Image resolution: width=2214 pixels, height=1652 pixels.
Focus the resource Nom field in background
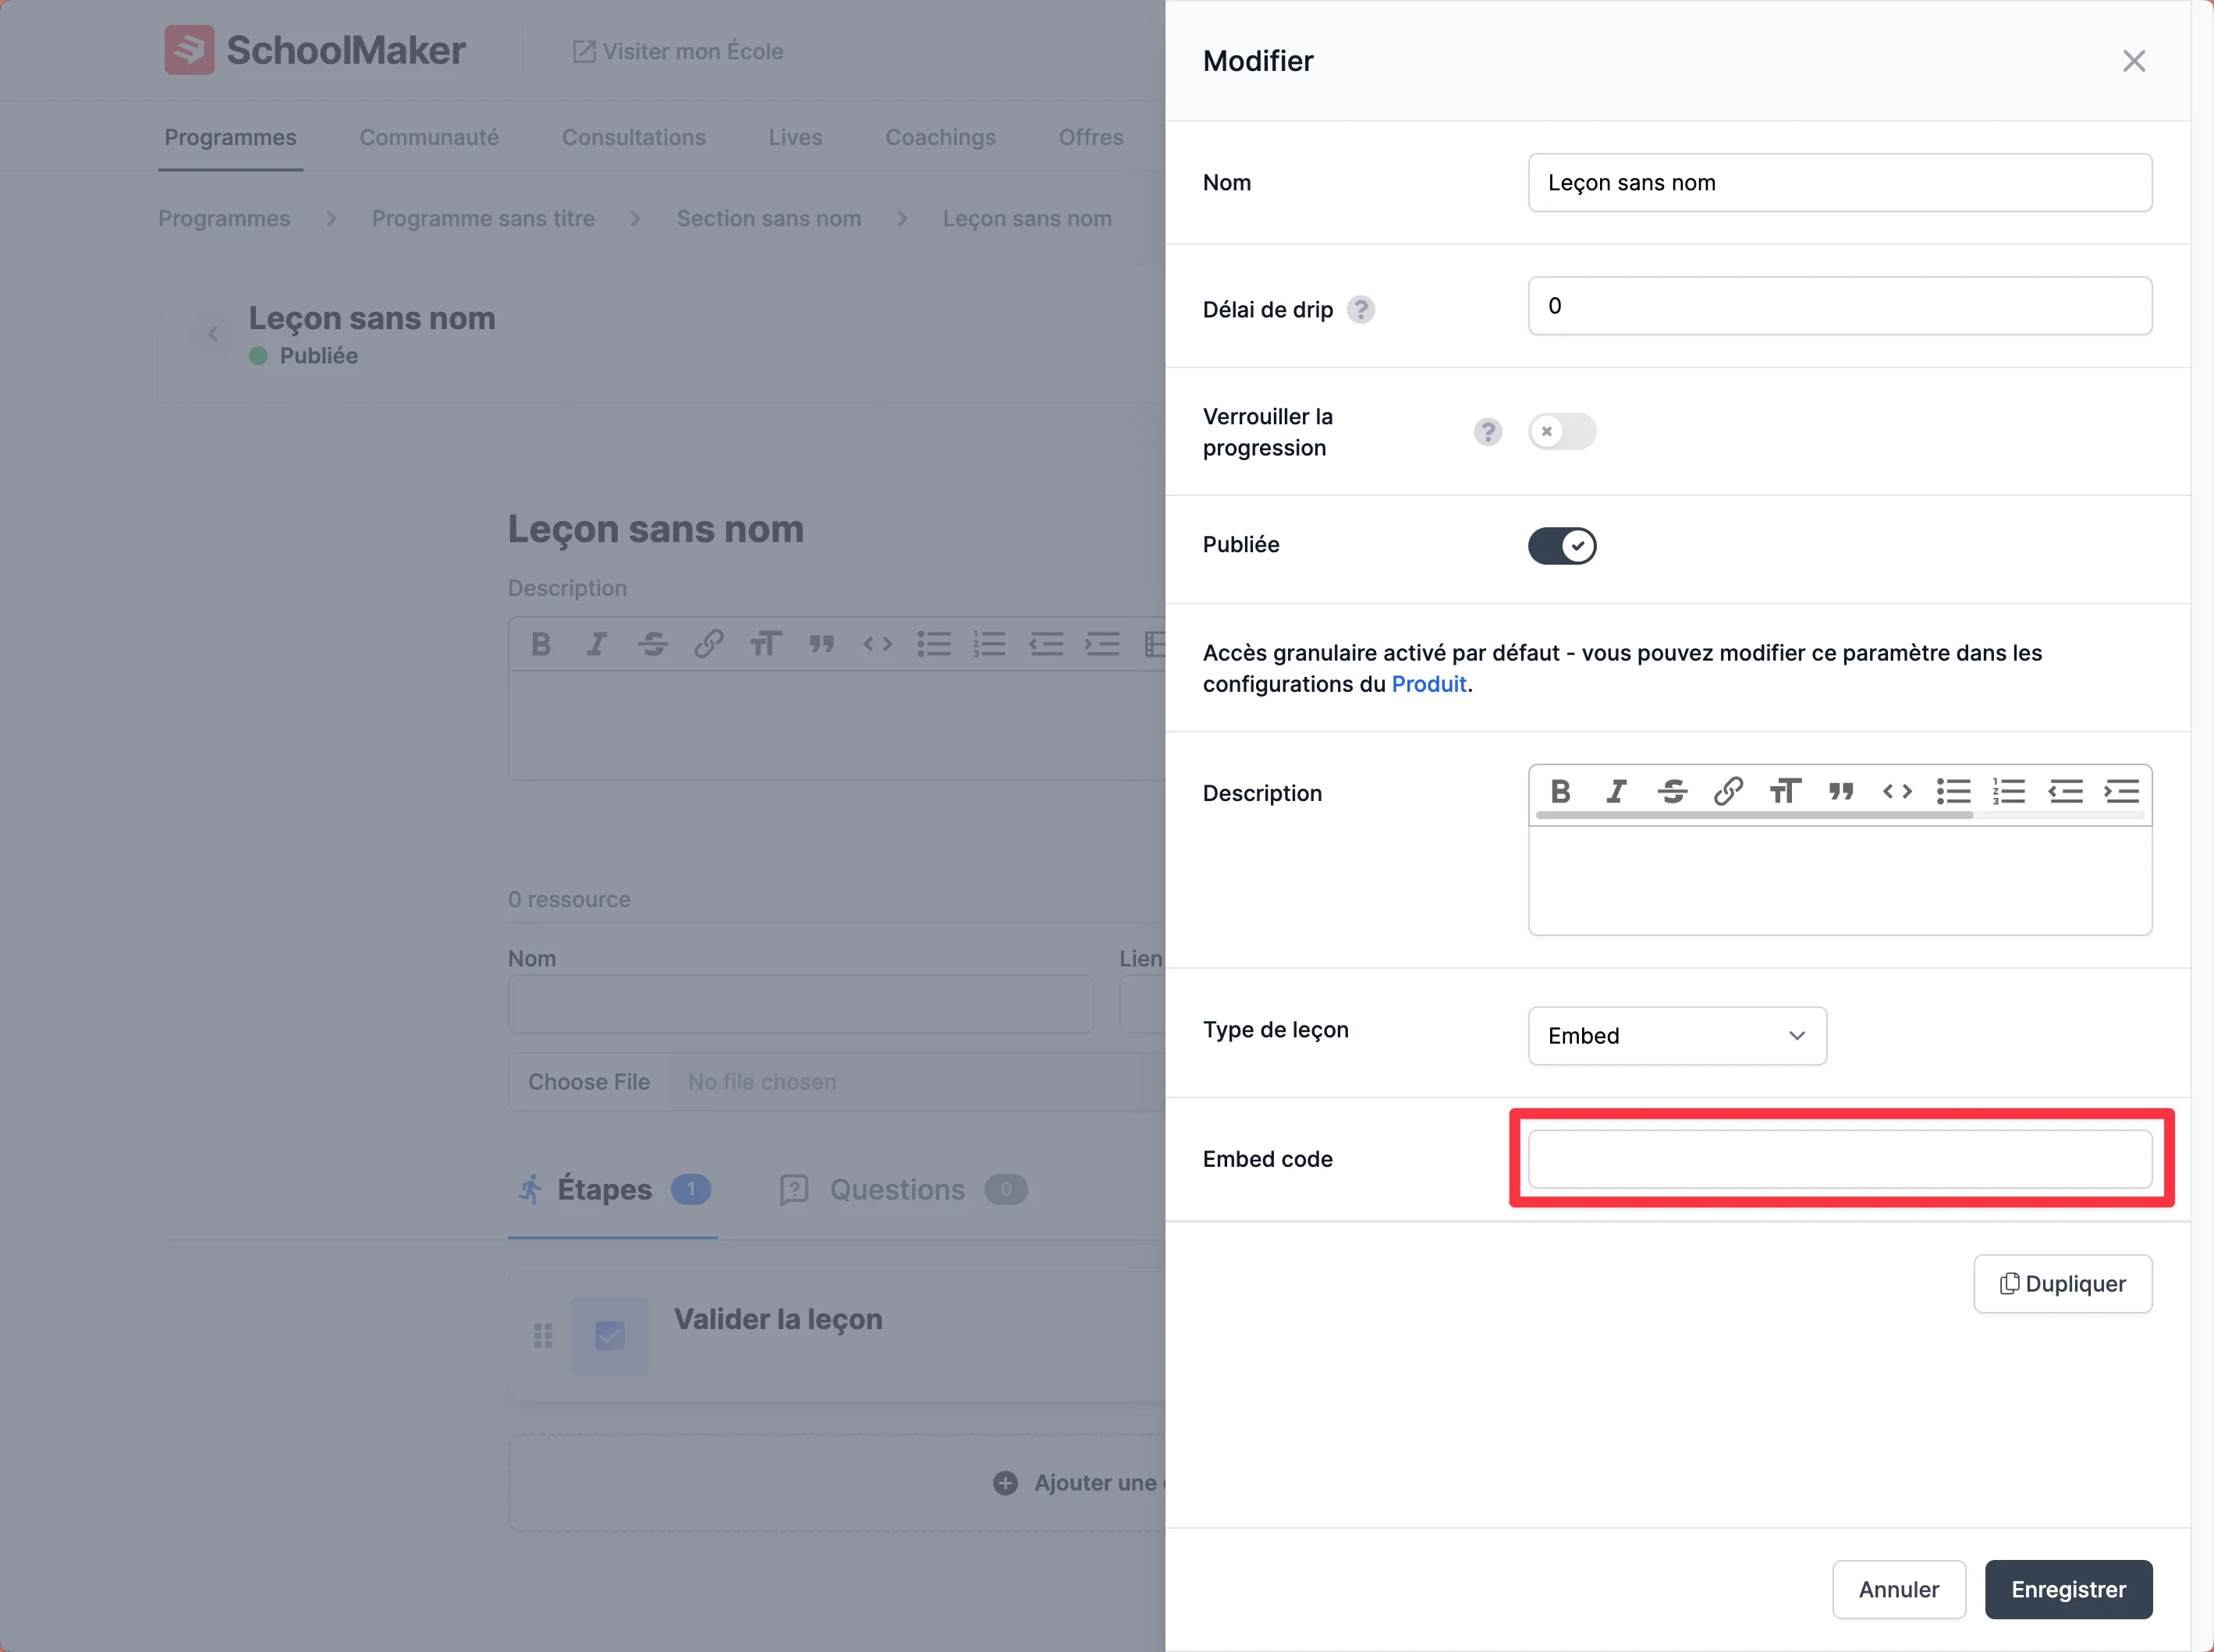800,1004
